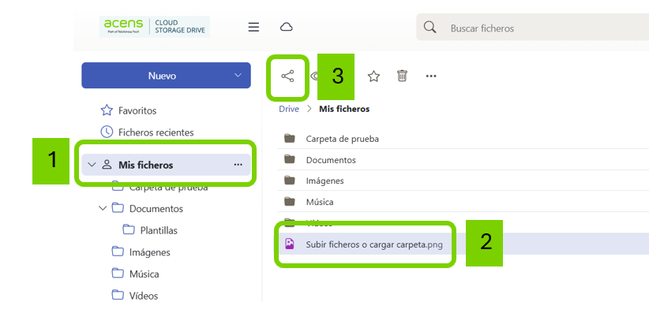Viewport: 649px width, 313px height.
Task: Delete selected file with trash icon
Action: click(x=402, y=76)
